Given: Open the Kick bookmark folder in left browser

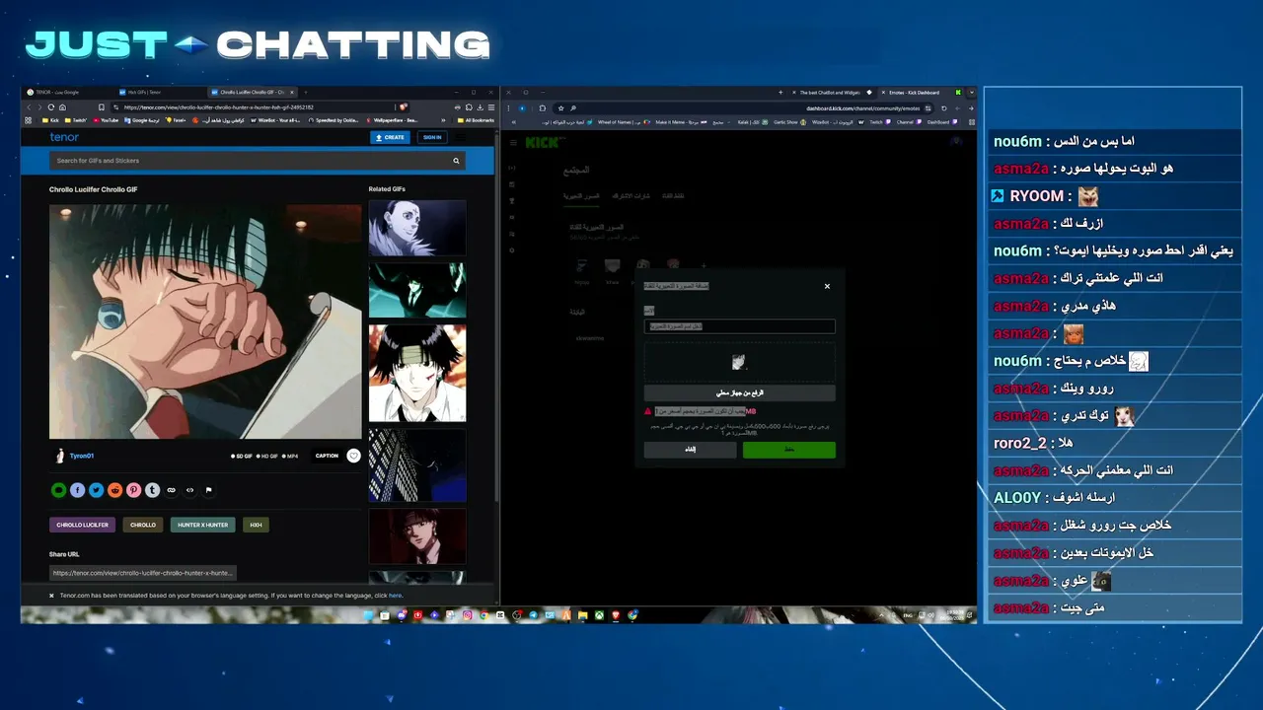Looking at the screenshot, I should coord(50,120).
